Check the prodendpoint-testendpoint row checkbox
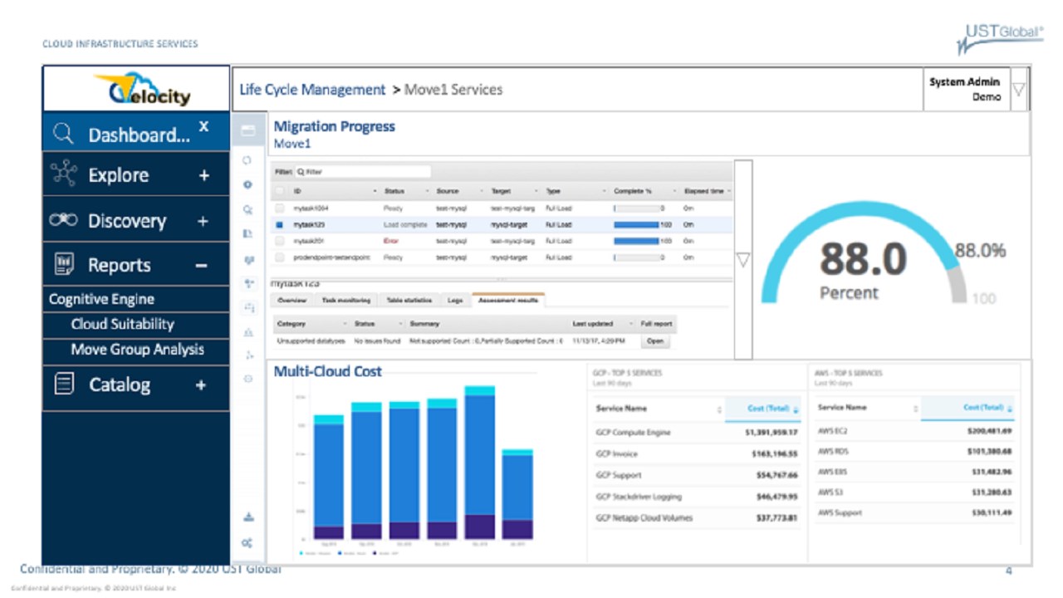Screen dimensions: 1063x598 (x=279, y=257)
